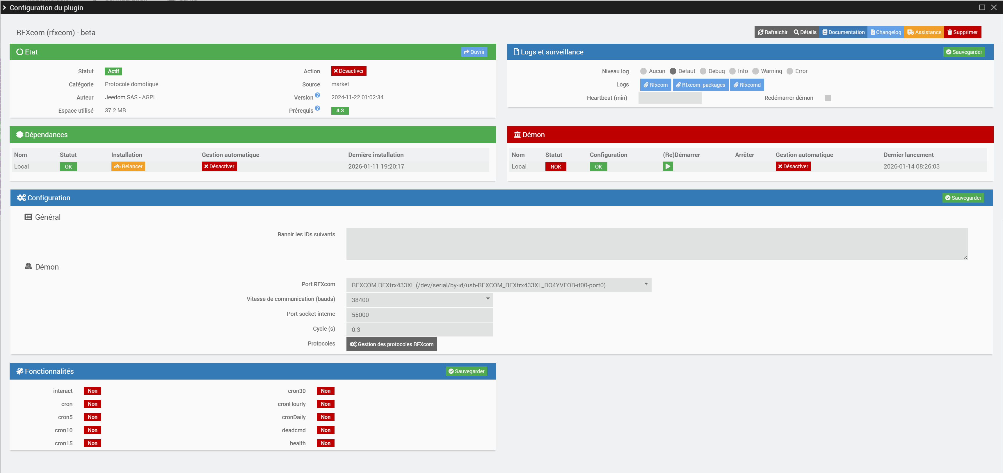1003x473 pixels.
Task: Click the Prérequis help question mark icon
Action: click(317, 108)
